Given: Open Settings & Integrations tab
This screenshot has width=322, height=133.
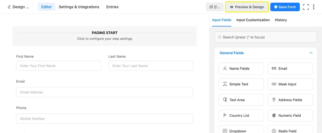Looking at the screenshot, I should coord(79,7).
